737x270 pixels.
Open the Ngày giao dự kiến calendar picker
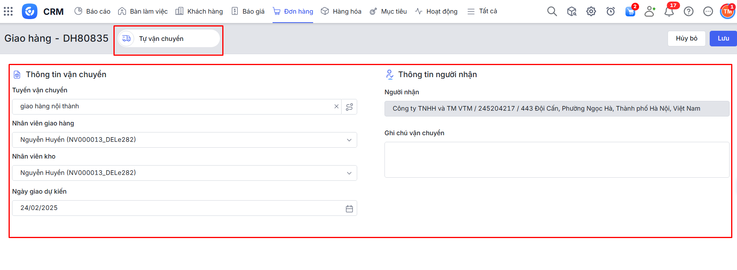point(349,208)
